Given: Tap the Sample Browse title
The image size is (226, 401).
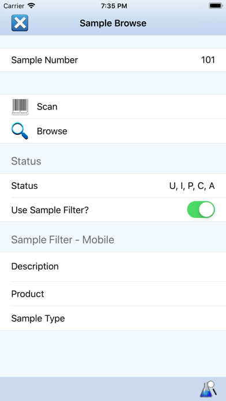Looking at the screenshot, I should point(113,23).
